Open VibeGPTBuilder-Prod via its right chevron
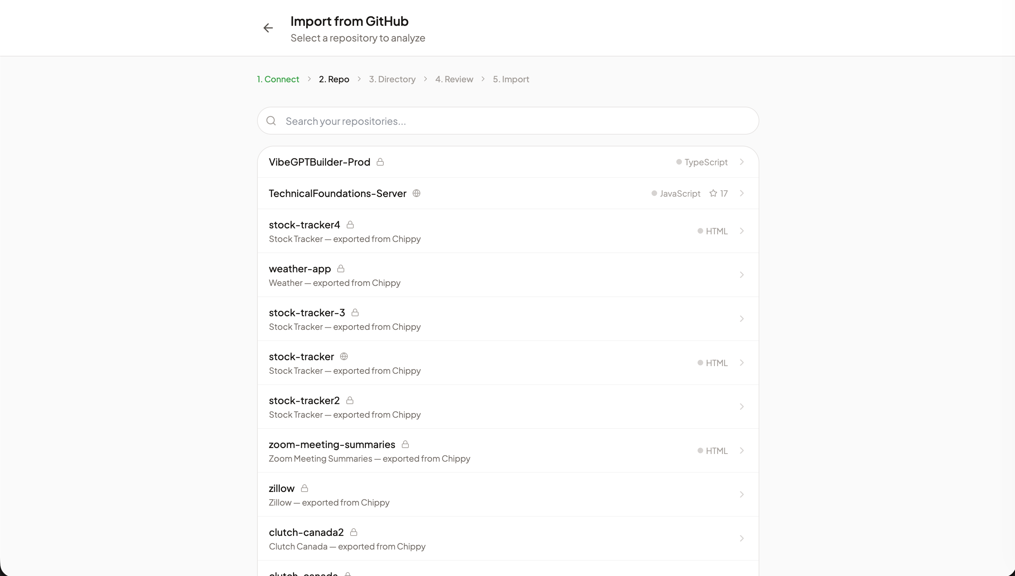 coord(742,162)
